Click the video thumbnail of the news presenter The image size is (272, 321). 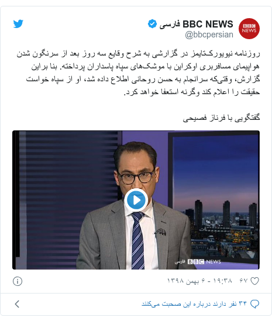coord(136,200)
